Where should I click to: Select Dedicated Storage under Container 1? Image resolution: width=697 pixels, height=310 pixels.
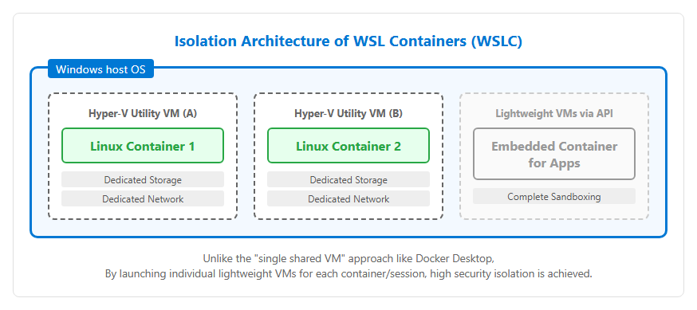coord(143,180)
